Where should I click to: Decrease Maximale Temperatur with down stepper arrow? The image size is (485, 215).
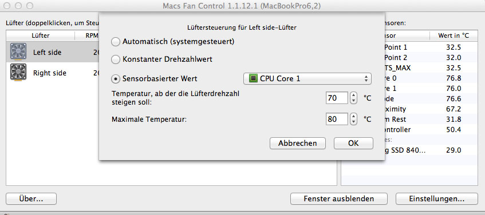353,122
